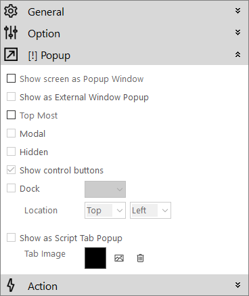Click the black Tab Image swatch

[95, 258]
